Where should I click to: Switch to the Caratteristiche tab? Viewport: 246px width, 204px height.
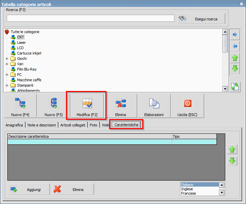[126, 124]
